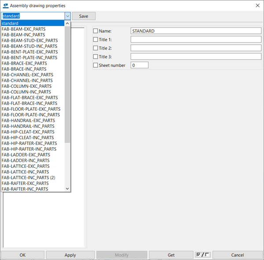Click the Tekla app icon in title bar

pos(6,5)
